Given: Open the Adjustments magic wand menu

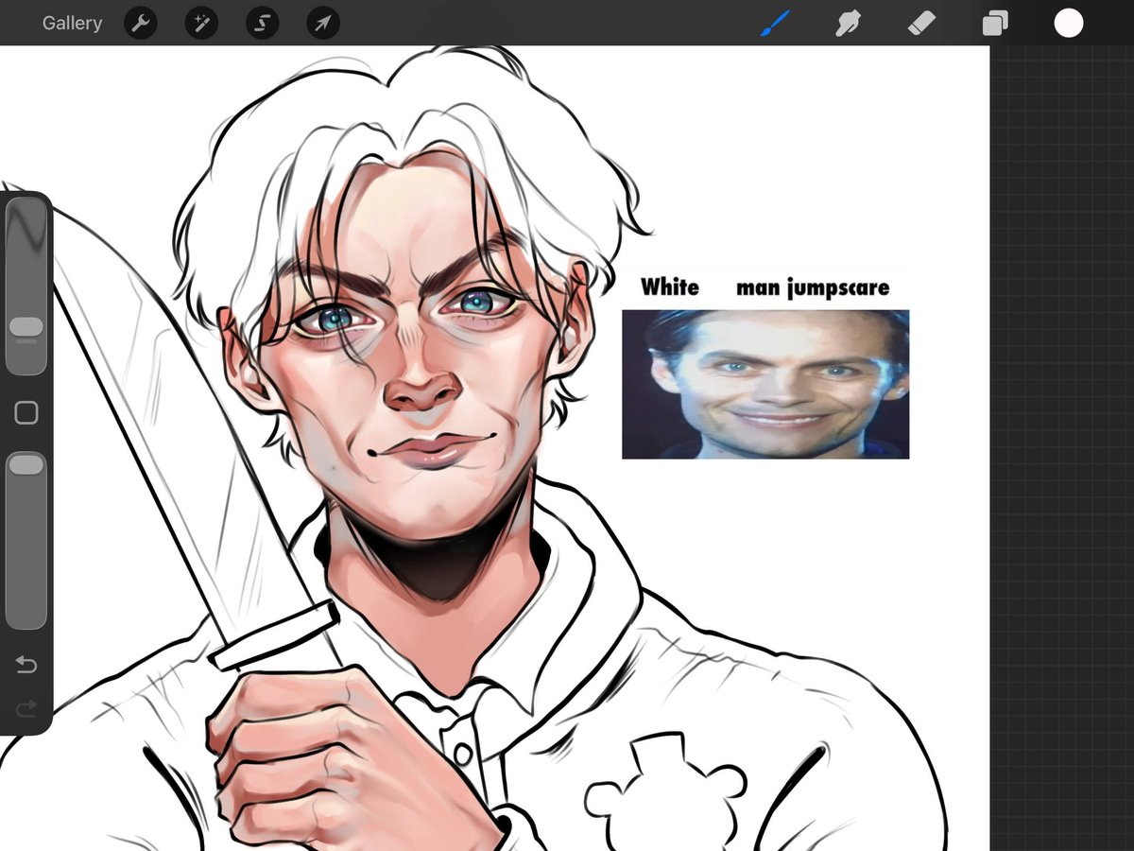Looking at the screenshot, I should (x=201, y=24).
